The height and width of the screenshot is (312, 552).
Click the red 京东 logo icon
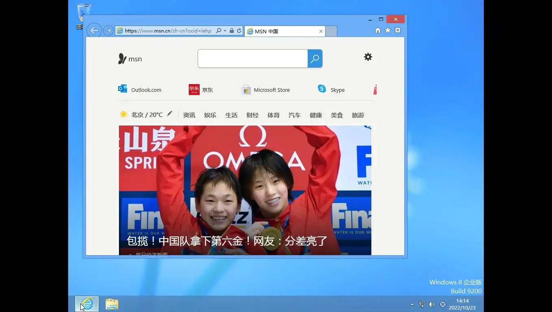[x=194, y=90]
